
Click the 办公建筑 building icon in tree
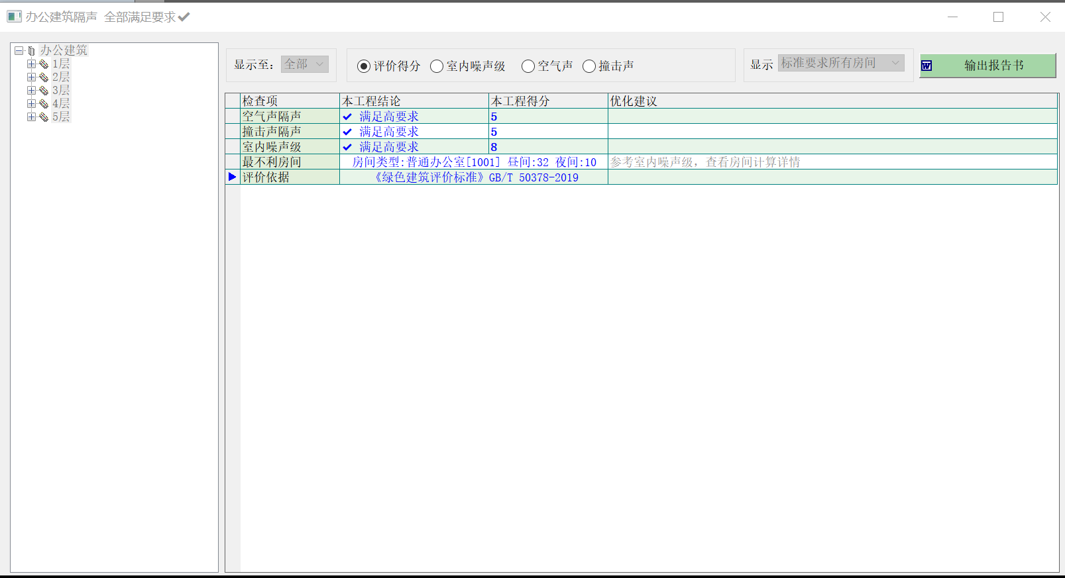pyautogui.click(x=31, y=51)
